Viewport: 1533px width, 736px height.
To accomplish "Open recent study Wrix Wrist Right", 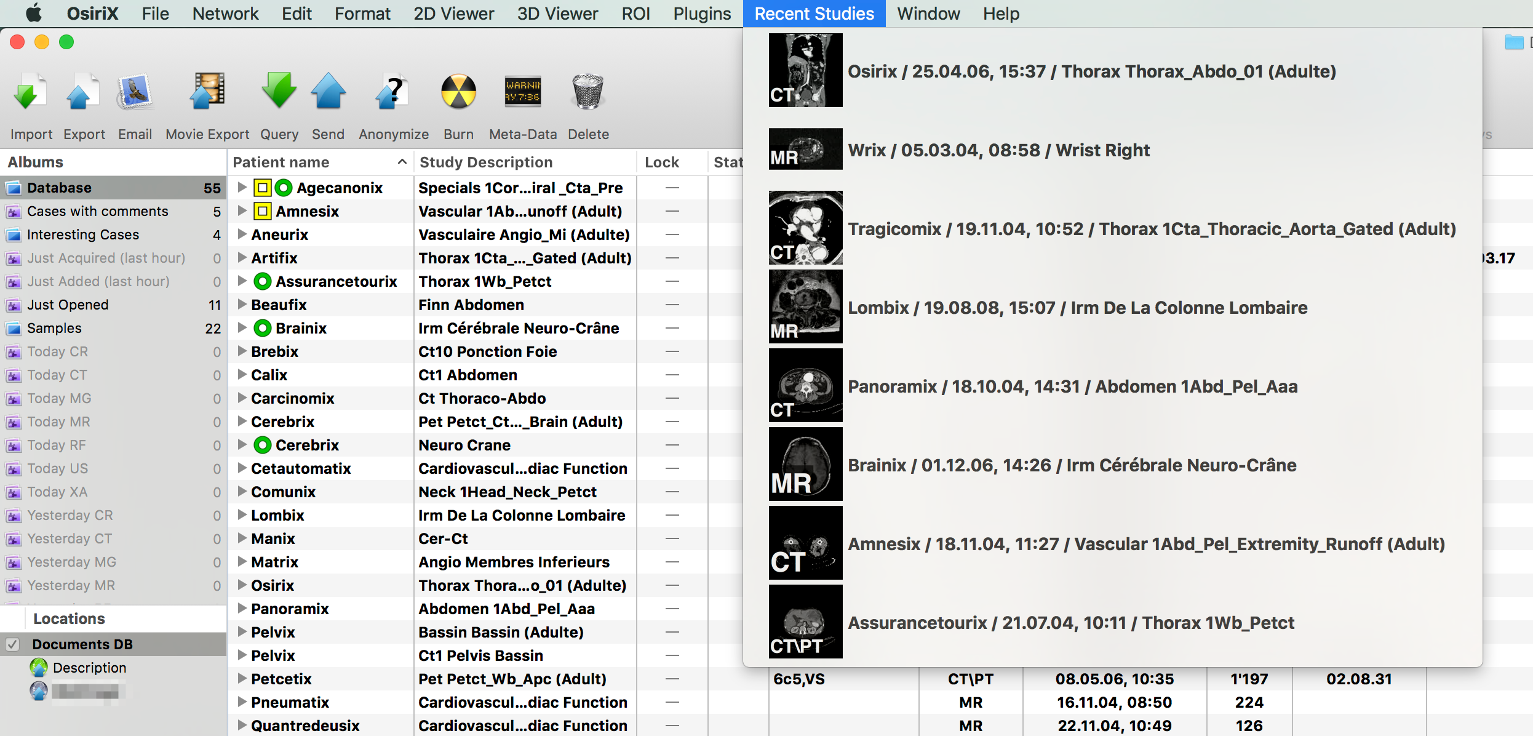I will pyautogui.click(x=1113, y=150).
